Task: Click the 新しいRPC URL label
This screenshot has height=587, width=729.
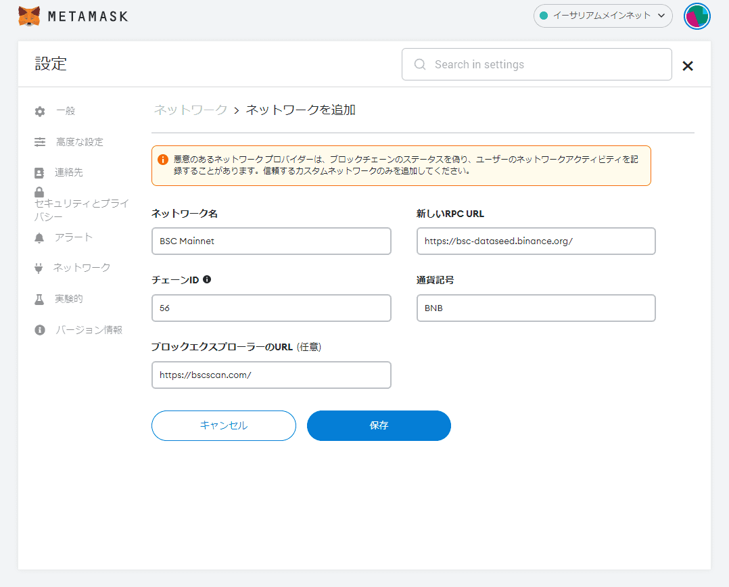Action: pyautogui.click(x=450, y=214)
